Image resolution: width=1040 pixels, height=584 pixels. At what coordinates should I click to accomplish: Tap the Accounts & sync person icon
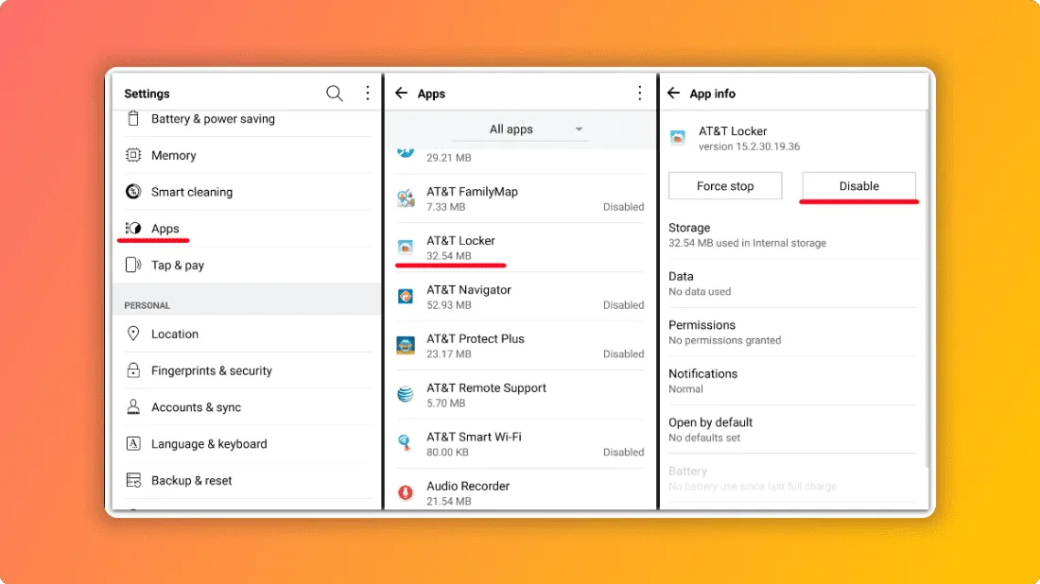133,406
